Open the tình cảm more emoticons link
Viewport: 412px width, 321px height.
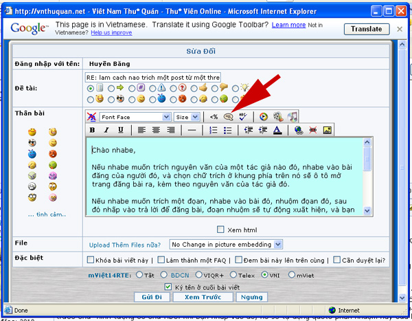click(47, 214)
